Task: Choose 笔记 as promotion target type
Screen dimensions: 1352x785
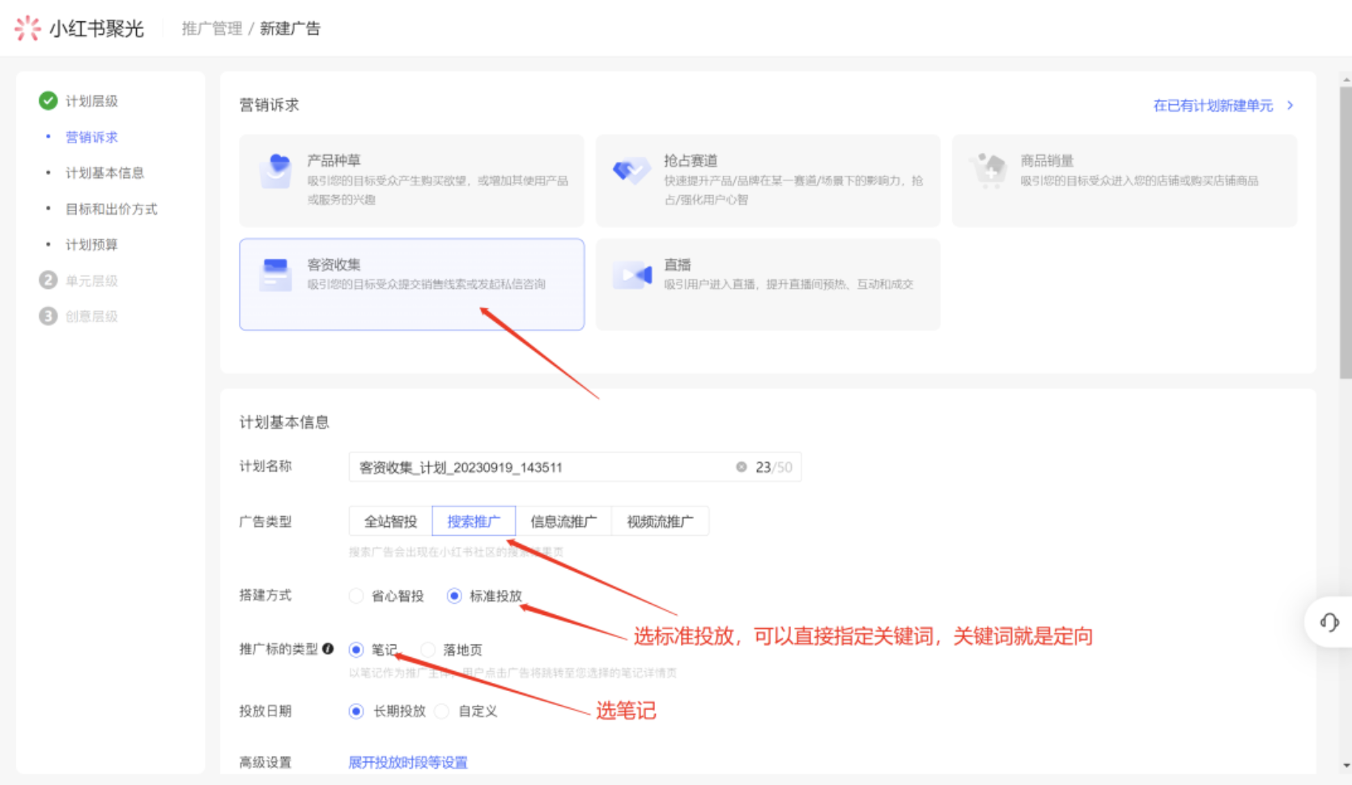Action: click(356, 650)
